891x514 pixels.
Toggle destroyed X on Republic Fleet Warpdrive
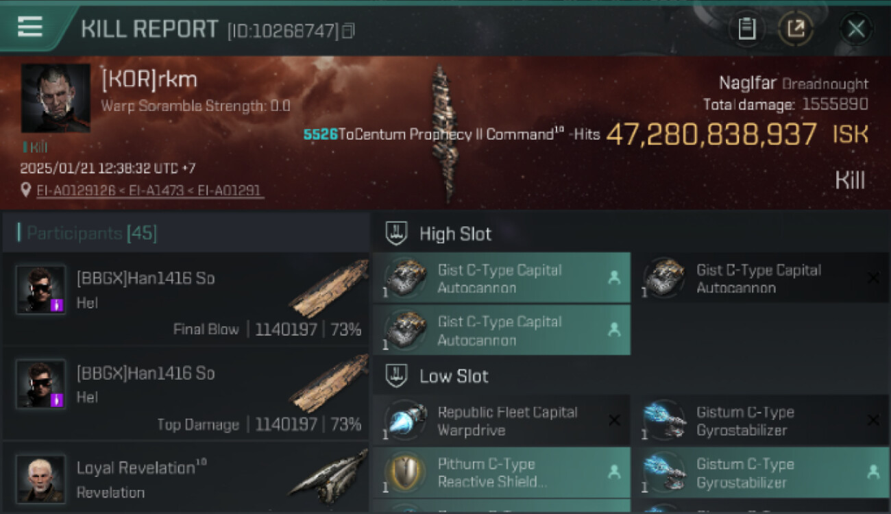coord(614,420)
